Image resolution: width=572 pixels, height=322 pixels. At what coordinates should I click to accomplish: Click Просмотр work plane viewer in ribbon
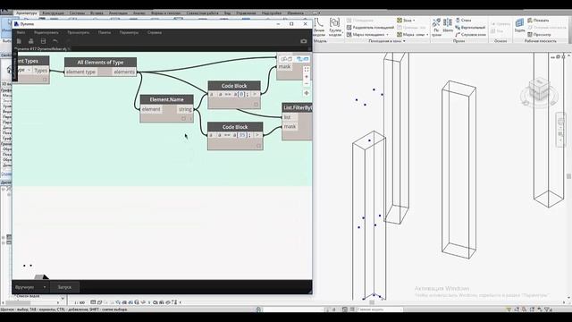(x=539, y=35)
